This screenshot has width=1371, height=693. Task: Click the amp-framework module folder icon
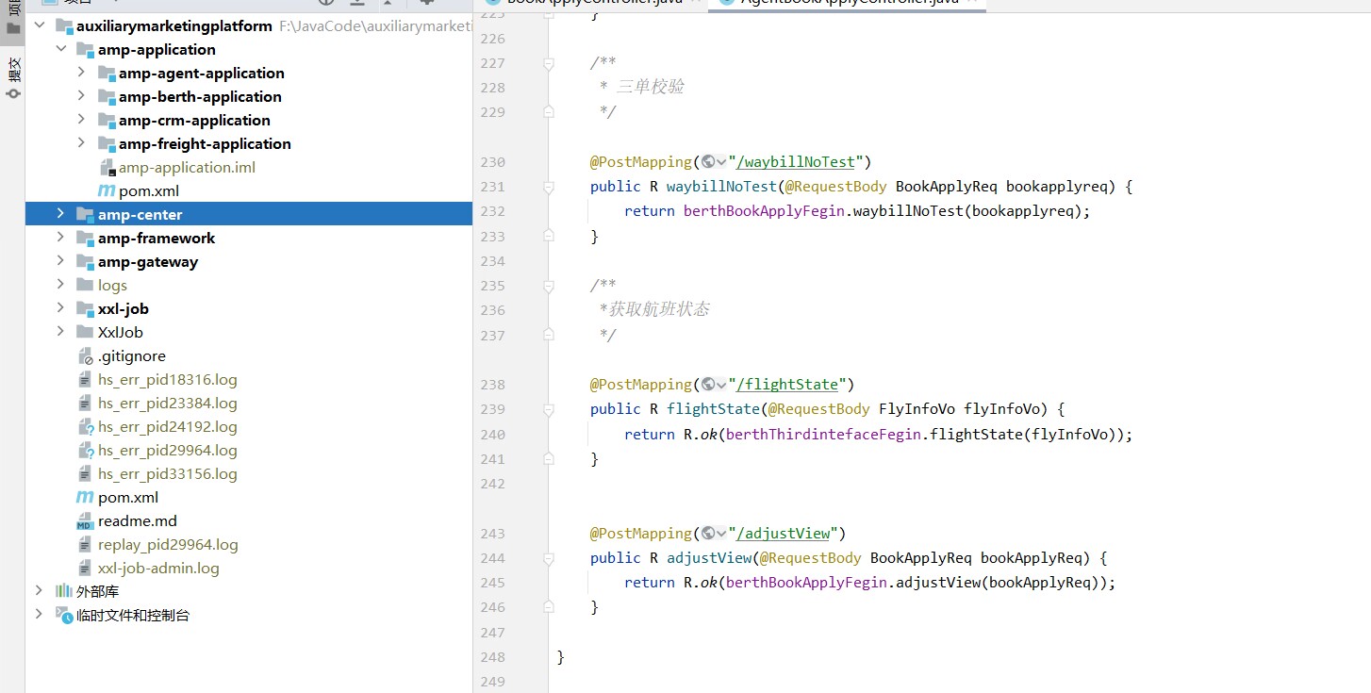(85, 239)
